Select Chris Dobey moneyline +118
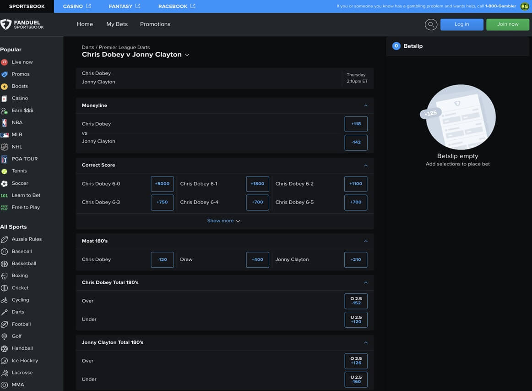This screenshot has height=391, width=532. (x=356, y=124)
